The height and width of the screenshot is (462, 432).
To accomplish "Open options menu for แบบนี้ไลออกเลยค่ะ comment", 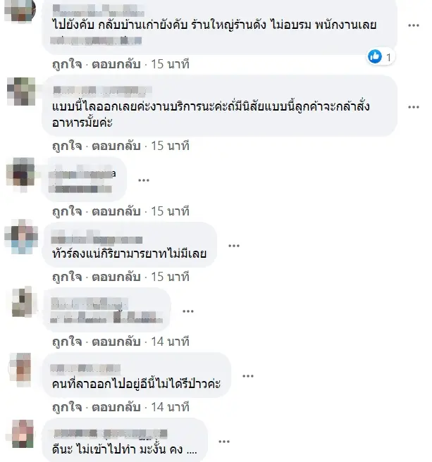I will pos(414,107).
